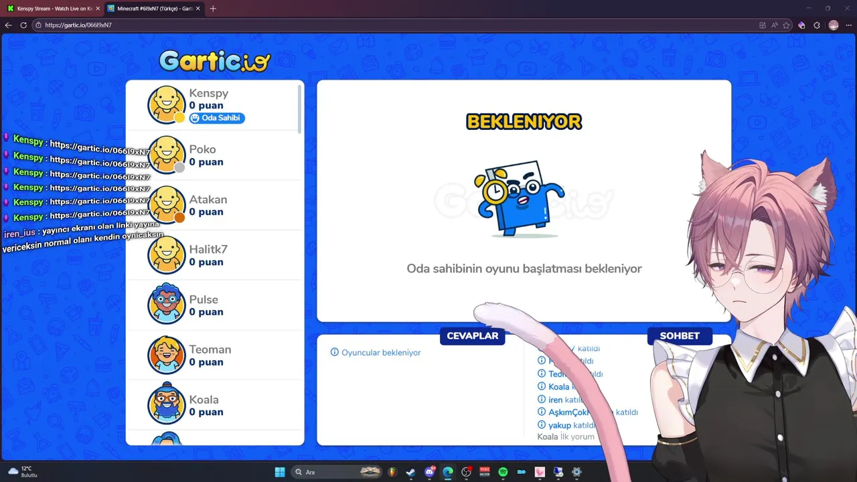
Task: Select Kenspy's player avatar
Action: coord(166,105)
